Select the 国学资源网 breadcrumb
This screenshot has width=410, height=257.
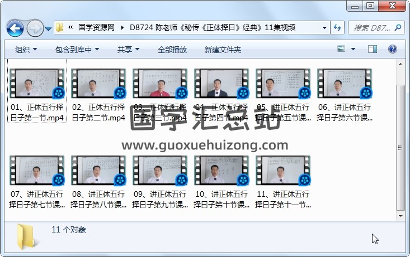point(96,27)
